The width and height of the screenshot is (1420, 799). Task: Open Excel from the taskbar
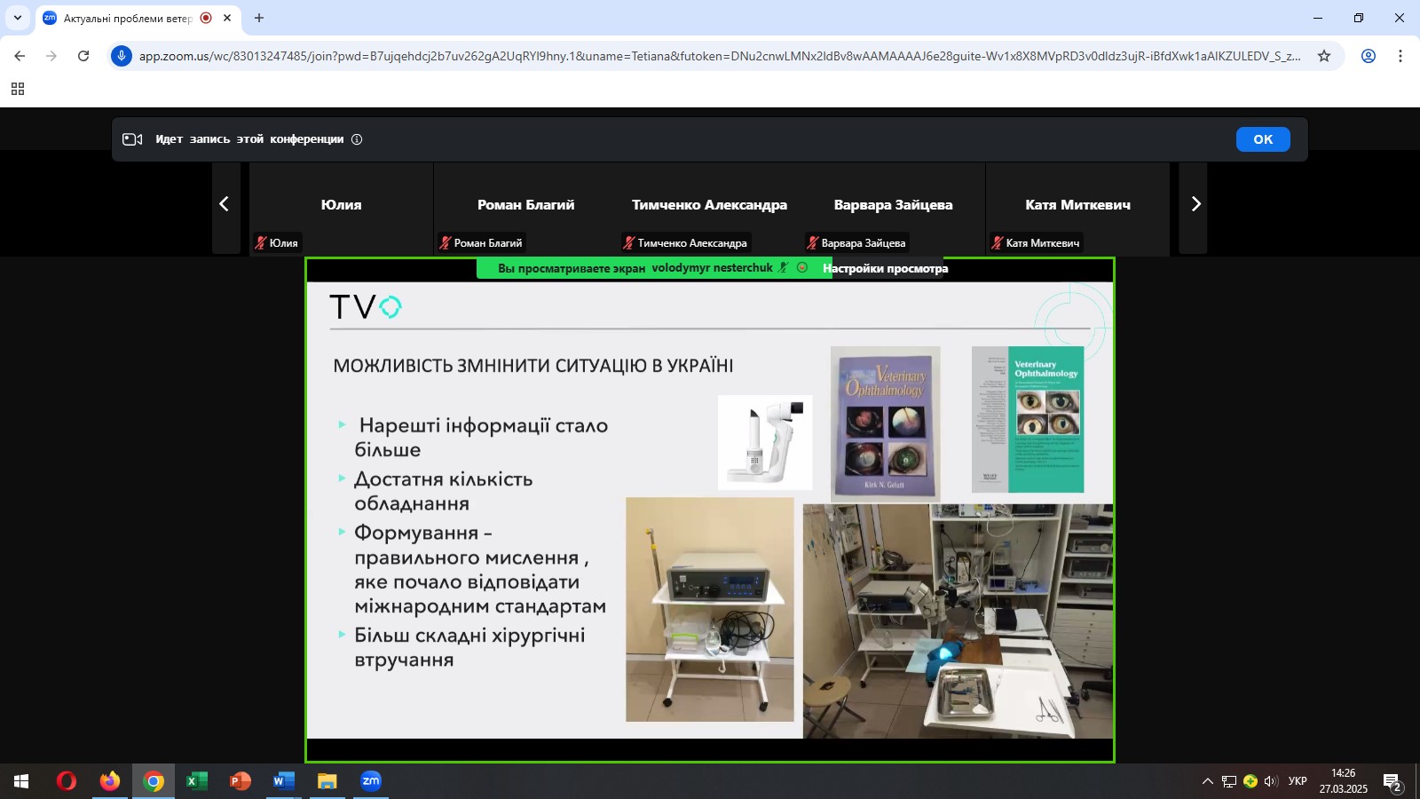click(197, 781)
